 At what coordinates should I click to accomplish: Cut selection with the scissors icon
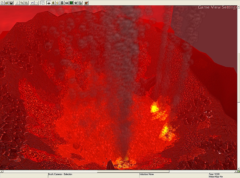coord(17,3)
